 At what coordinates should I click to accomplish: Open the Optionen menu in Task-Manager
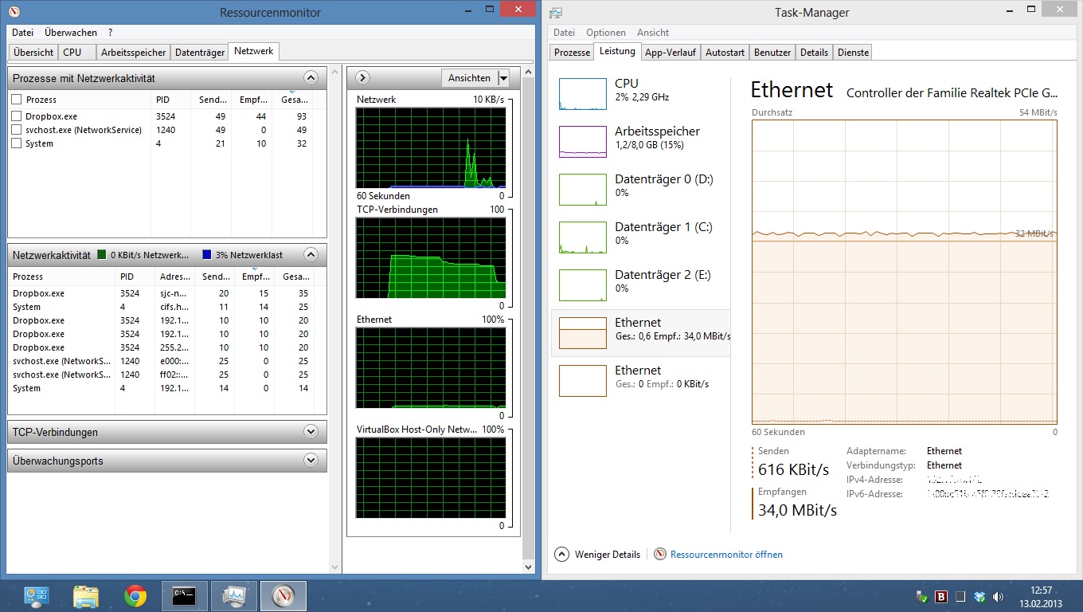pos(606,33)
